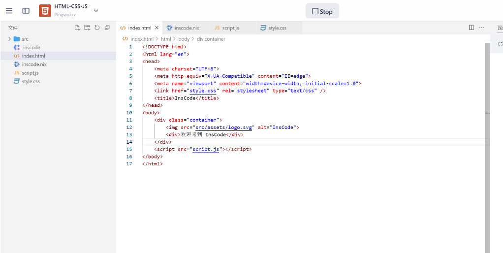Open the .inscode file
503x253 pixels.
pyautogui.click(x=31, y=48)
